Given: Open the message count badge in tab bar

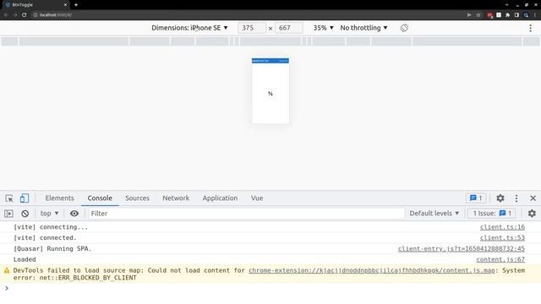Looking at the screenshot, I should pyautogui.click(x=476, y=198).
